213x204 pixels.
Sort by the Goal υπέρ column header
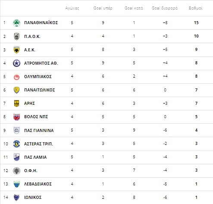click(103, 8)
